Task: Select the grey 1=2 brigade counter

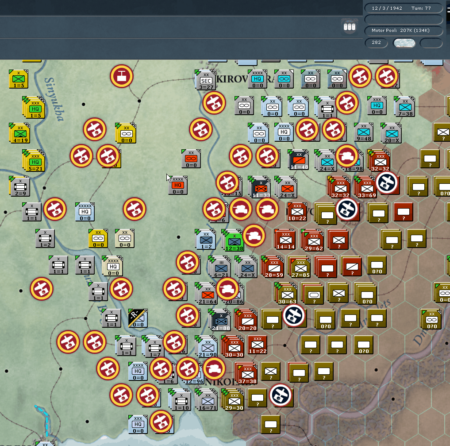Action: (x=45, y=238)
